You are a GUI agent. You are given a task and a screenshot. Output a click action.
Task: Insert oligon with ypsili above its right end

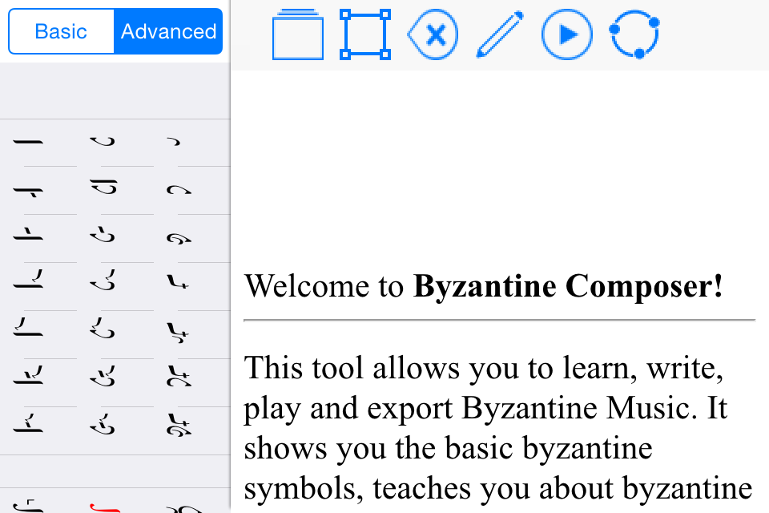tap(28, 279)
